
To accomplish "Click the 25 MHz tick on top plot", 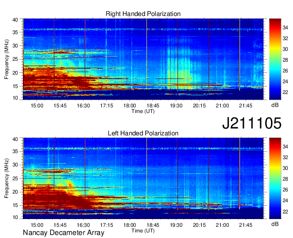I will pyautogui.click(x=15, y=59).
